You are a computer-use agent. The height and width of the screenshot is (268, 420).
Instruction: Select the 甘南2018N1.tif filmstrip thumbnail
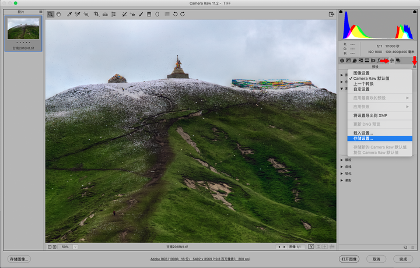coord(23,33)
